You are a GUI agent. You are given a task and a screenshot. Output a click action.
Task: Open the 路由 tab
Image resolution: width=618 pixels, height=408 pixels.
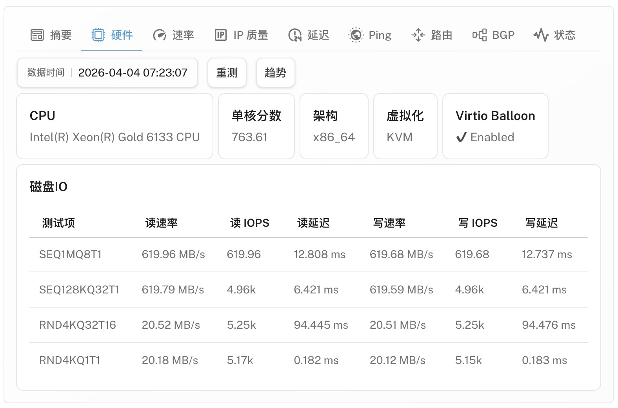pyautogui.click(x=432, y=35)
